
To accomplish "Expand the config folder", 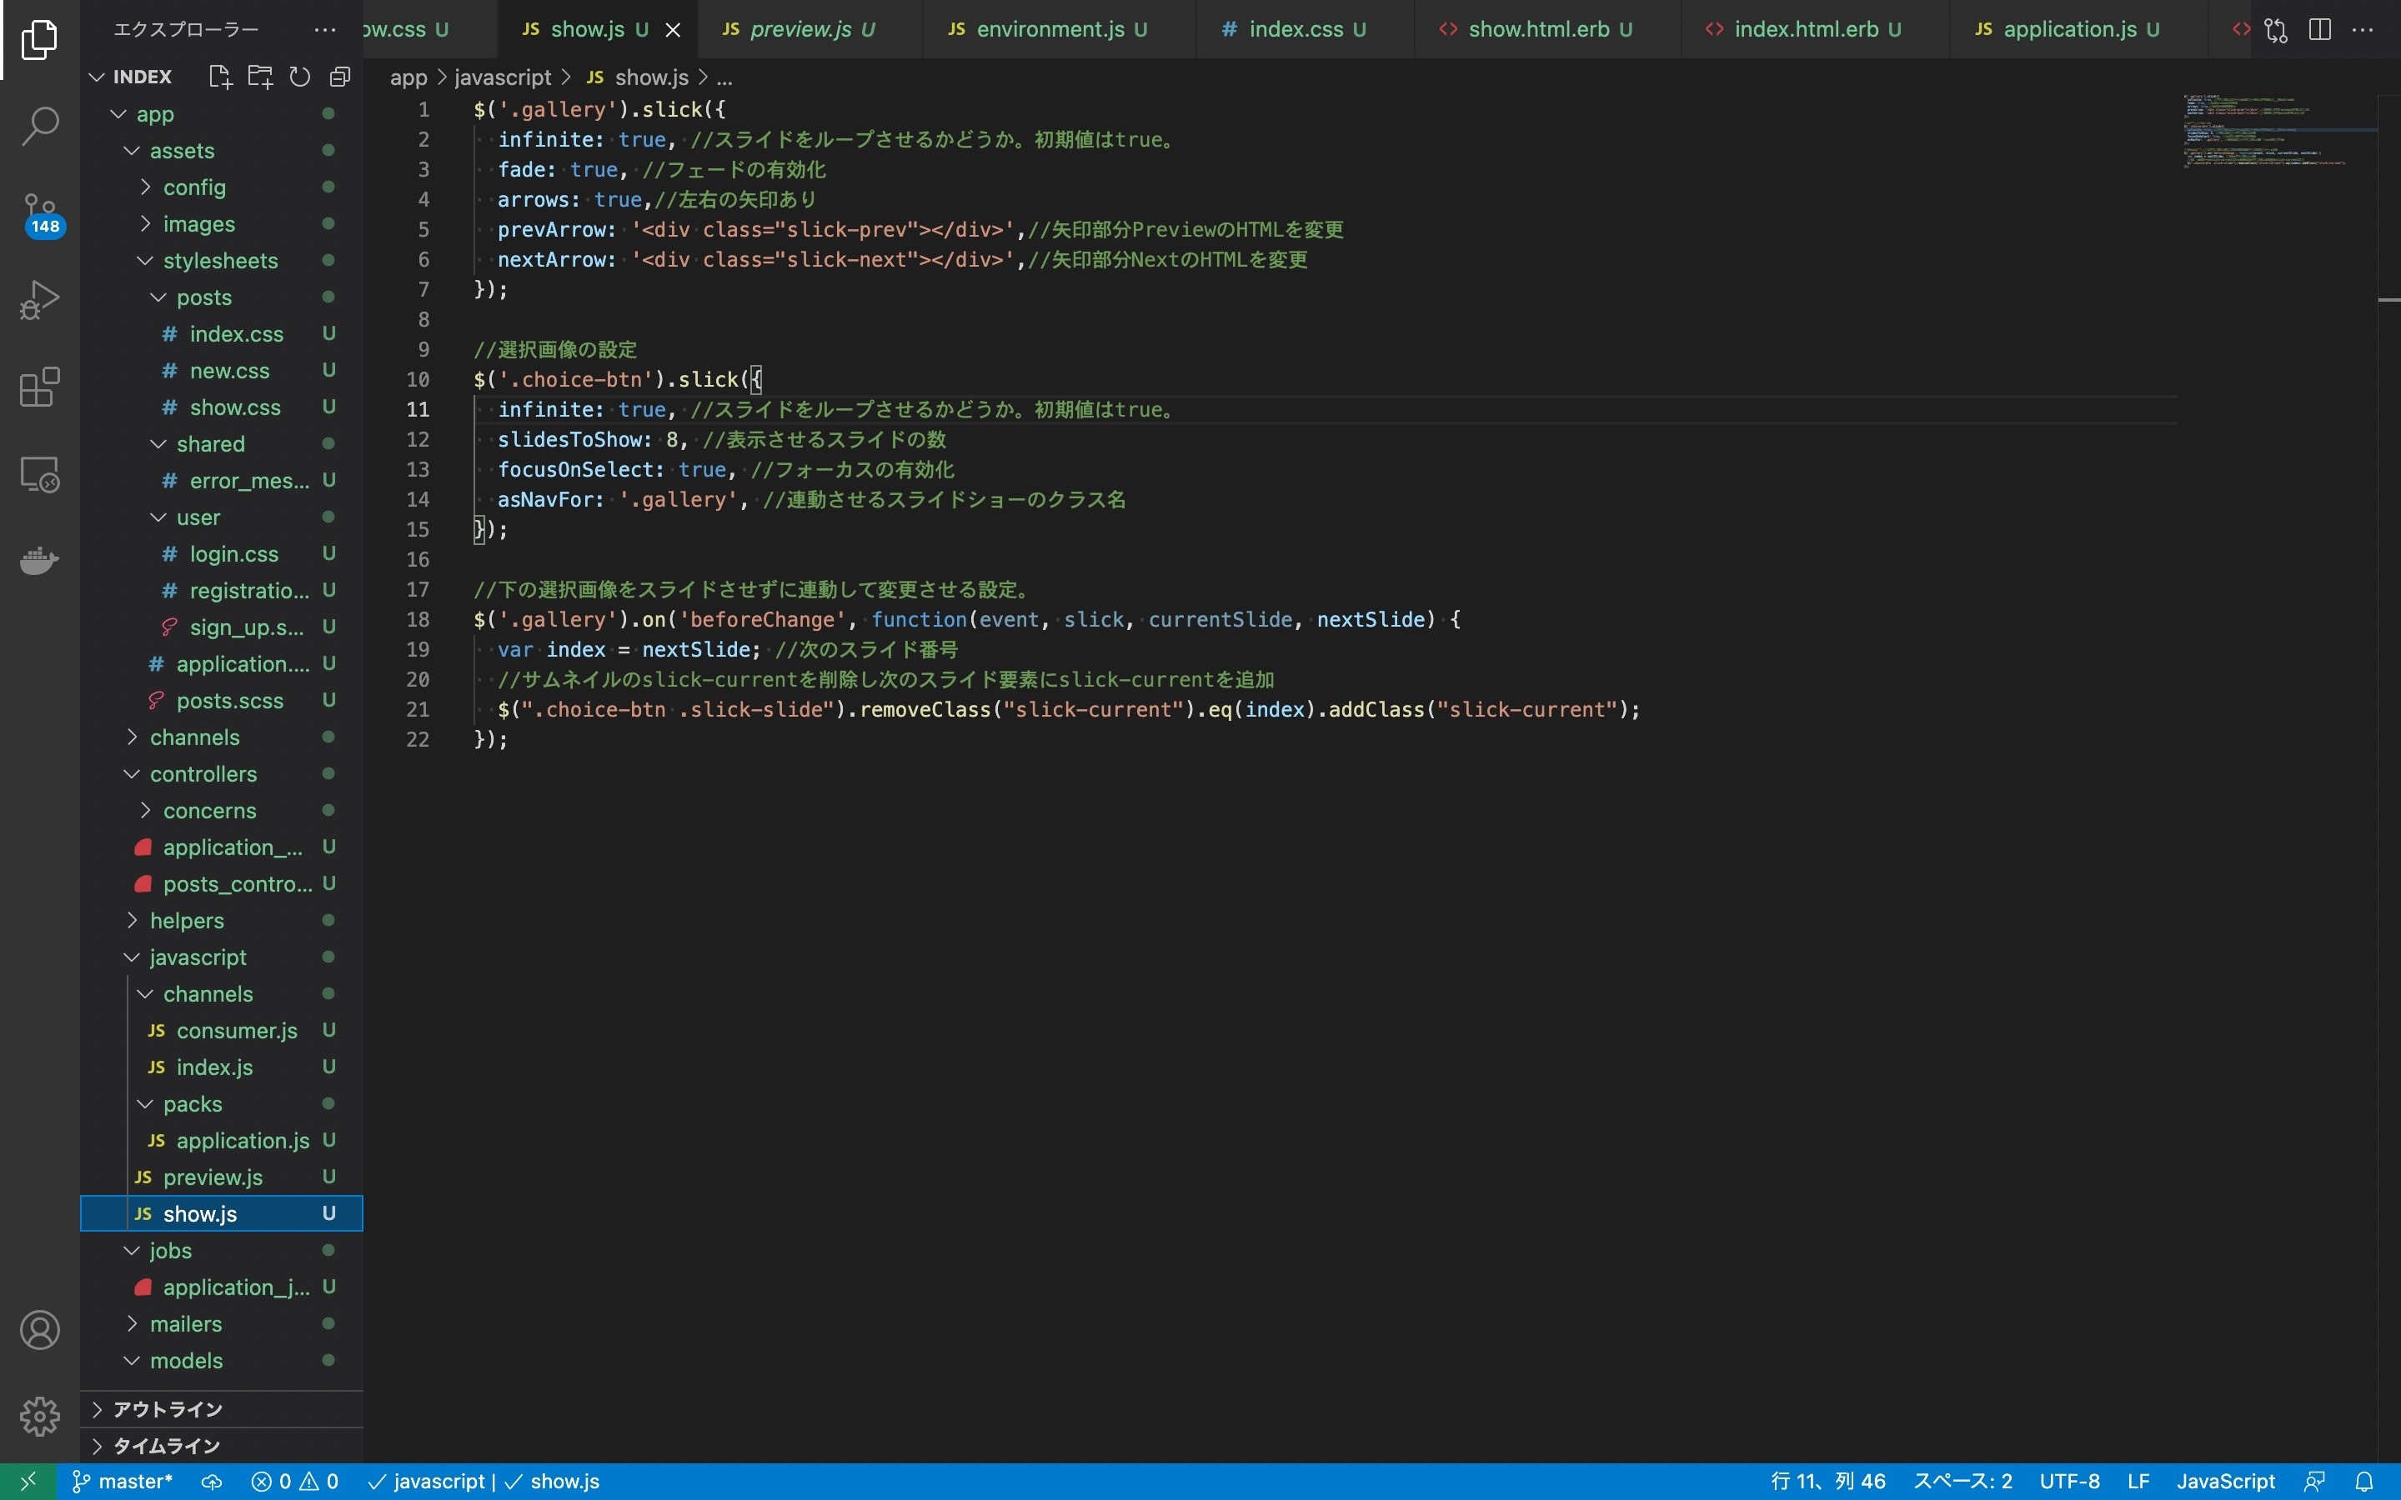I will click(194, 187).
